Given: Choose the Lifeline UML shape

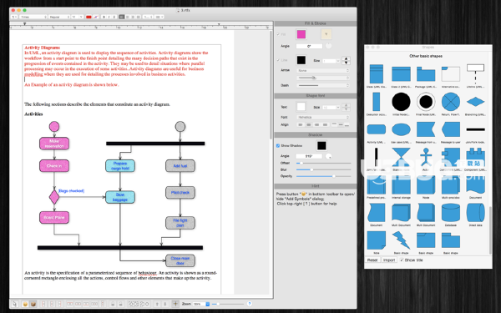Looking at the screenshot, I should [x=475, y=74].
